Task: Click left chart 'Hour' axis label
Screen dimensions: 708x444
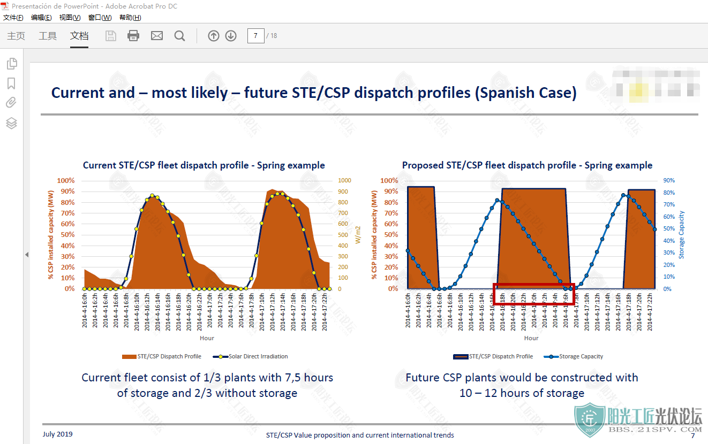Action: (x=207, y=338)
